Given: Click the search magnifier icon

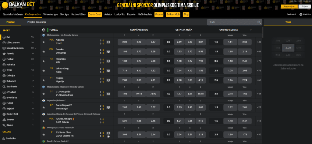Looking at the screenshot, I should (259, 22).
